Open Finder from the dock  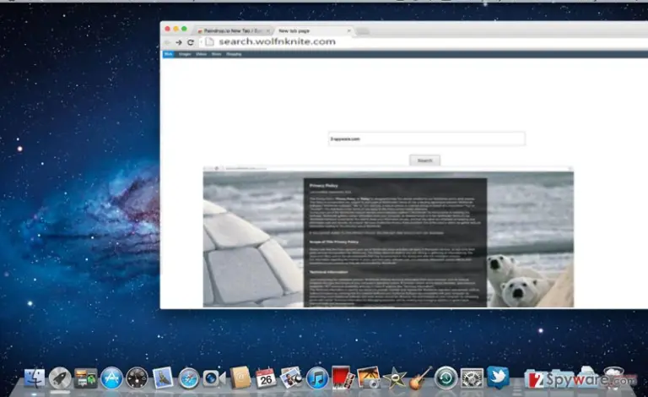(x=35, y=378)
